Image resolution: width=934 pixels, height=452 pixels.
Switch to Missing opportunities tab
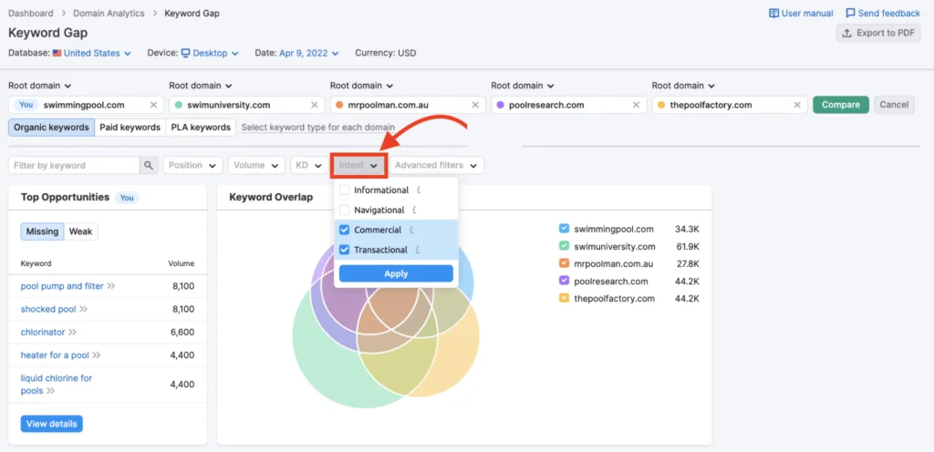click(x=42, y=232)
